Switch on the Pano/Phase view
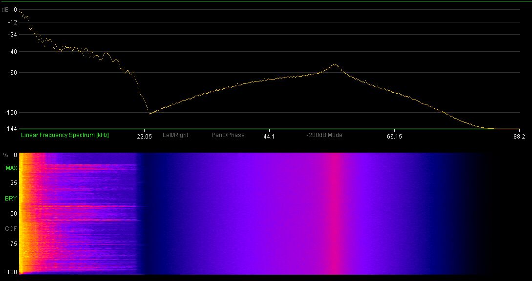532x281 pixels. pyautogui.click(x=228, y=135)
